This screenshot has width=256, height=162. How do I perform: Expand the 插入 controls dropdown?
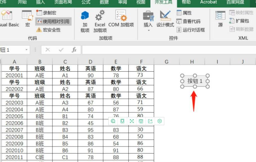pyautogui.click(x=148, y=30)
